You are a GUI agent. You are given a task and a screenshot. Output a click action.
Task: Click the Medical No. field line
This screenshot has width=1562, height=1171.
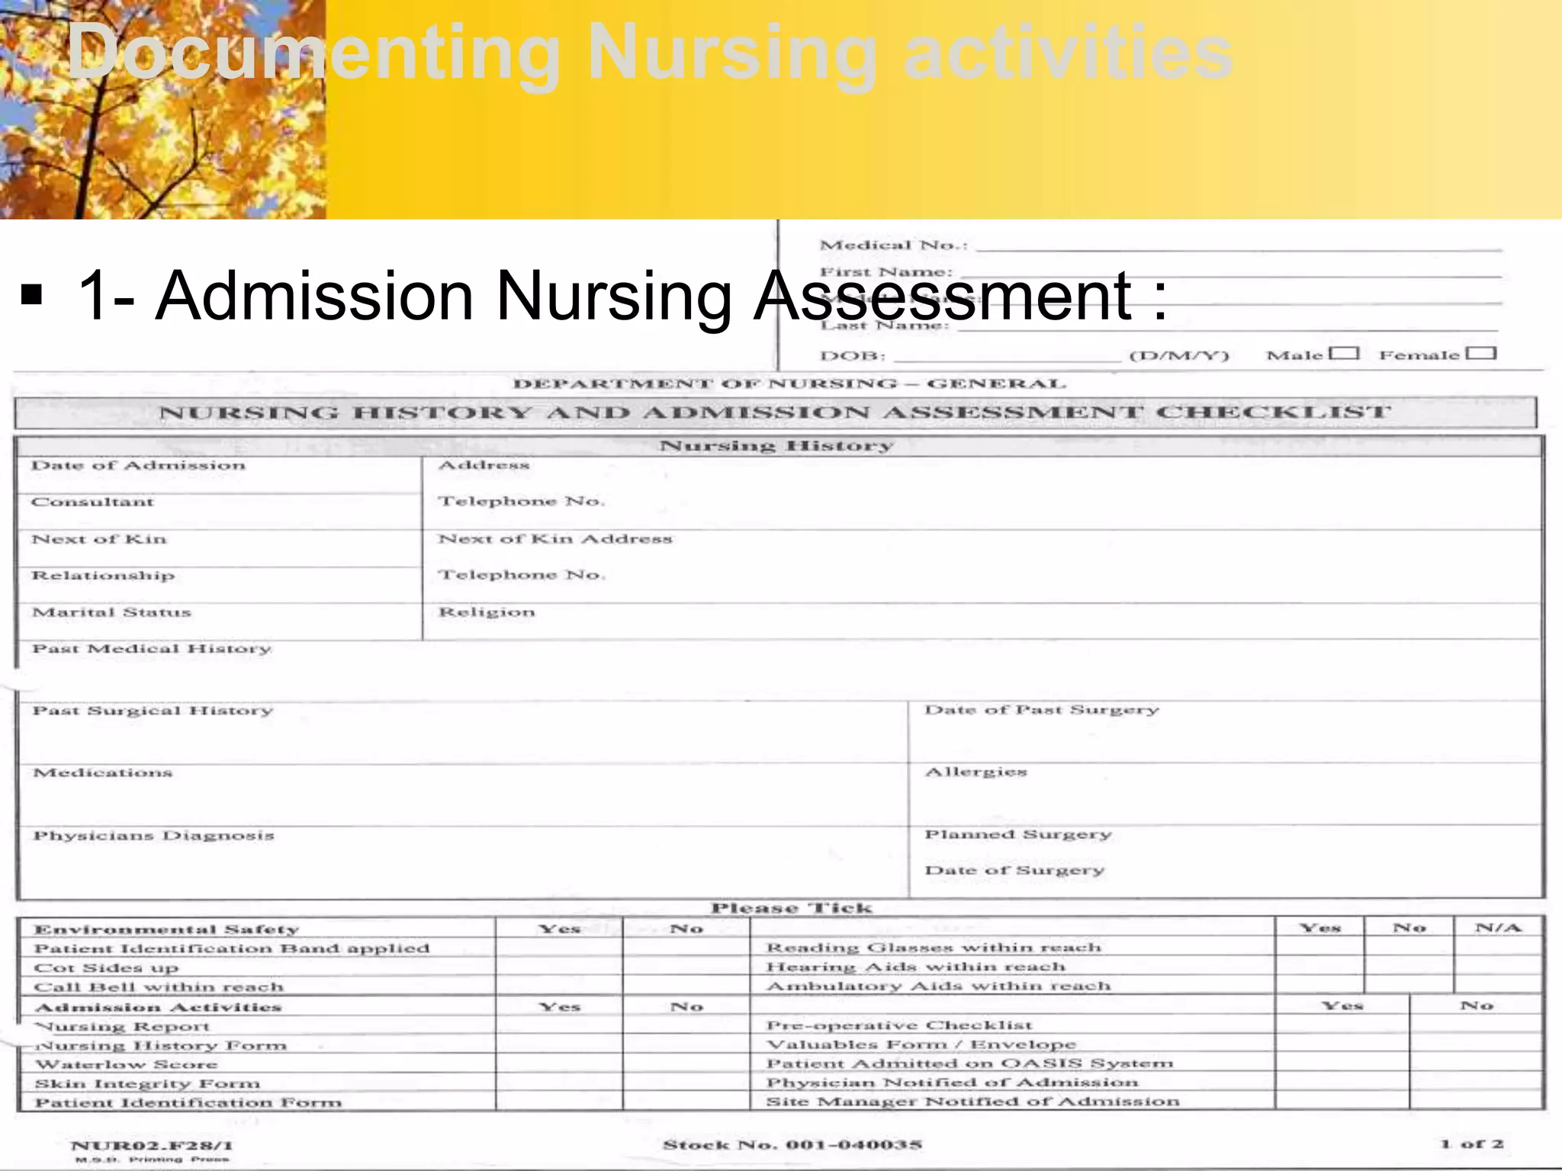click(x=1239, y=249)
